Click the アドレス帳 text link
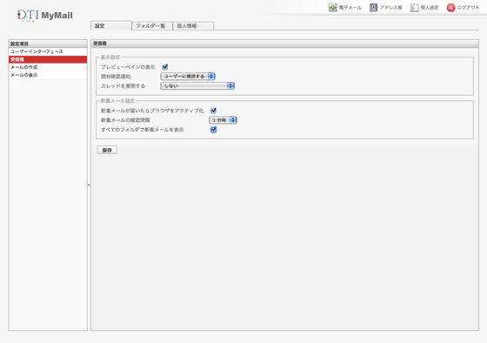The height and width of the screenshot is (343, 487). point(390,8)
